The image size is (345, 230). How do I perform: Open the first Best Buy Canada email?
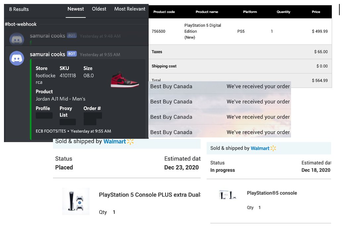(x=220, y=87)
